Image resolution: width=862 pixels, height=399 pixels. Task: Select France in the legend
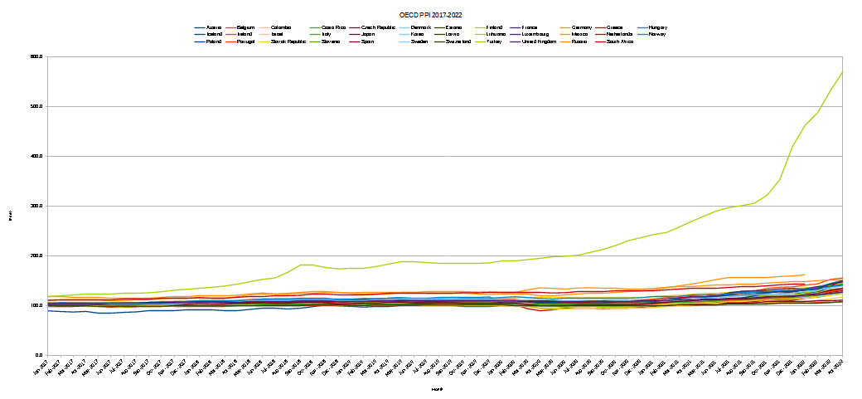tap(530, 27)
